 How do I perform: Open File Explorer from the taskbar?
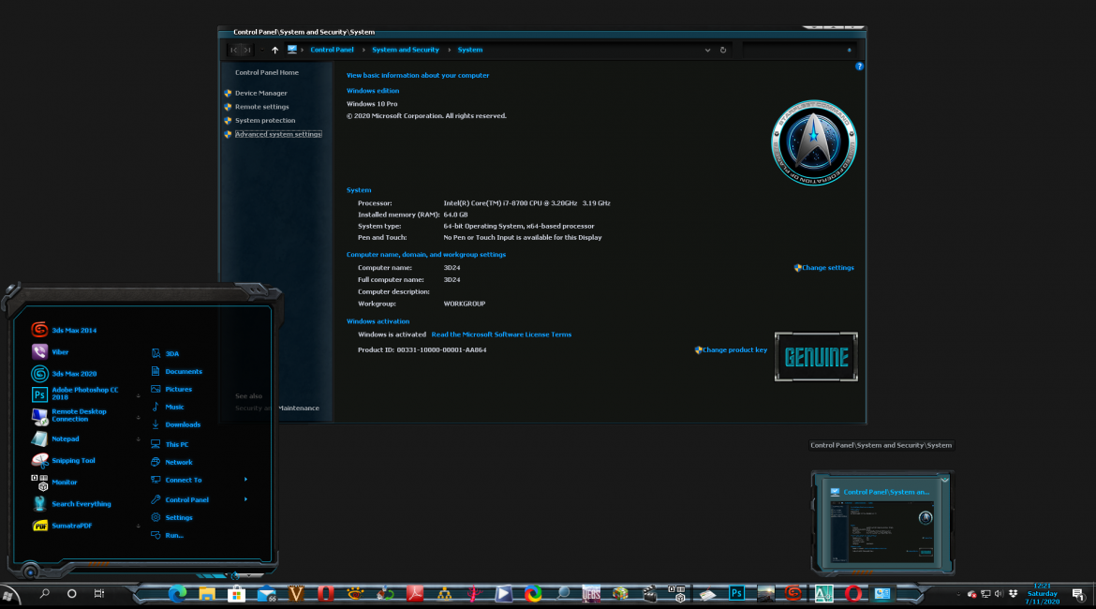(207, 594)
